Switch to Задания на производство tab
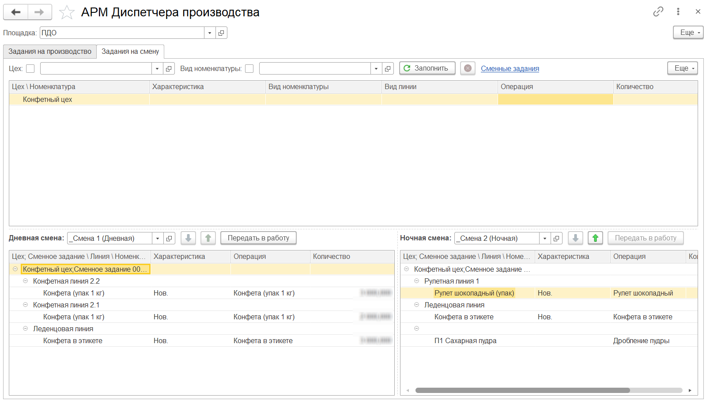This screenshot has height=404, width=710. click(x=50, y=52)
